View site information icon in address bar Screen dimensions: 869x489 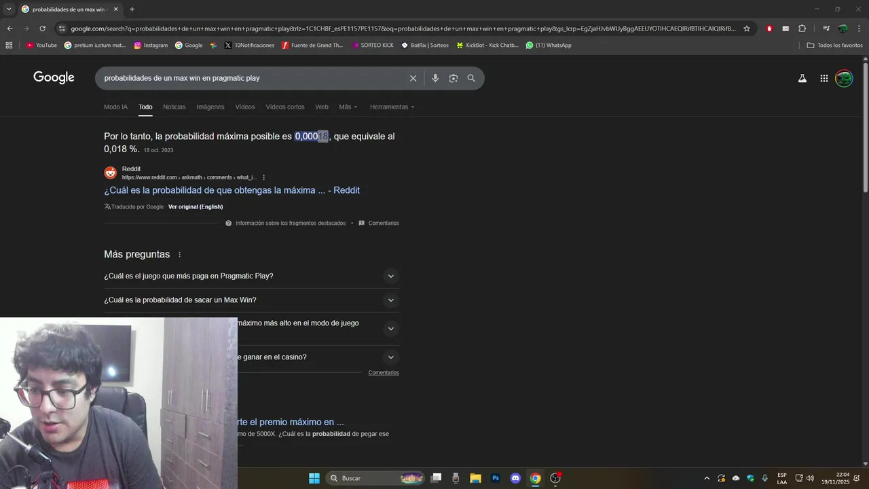click(62, 29)
